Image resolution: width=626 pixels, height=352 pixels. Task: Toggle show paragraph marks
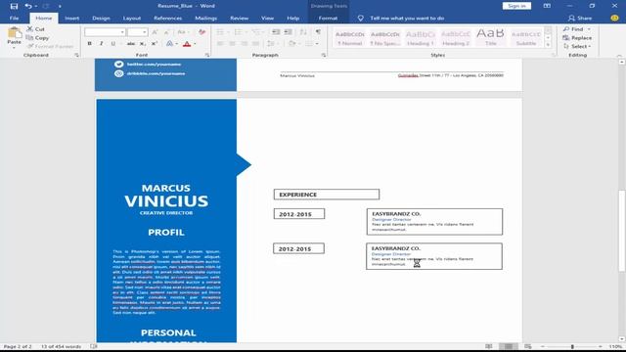pos(318,32)
